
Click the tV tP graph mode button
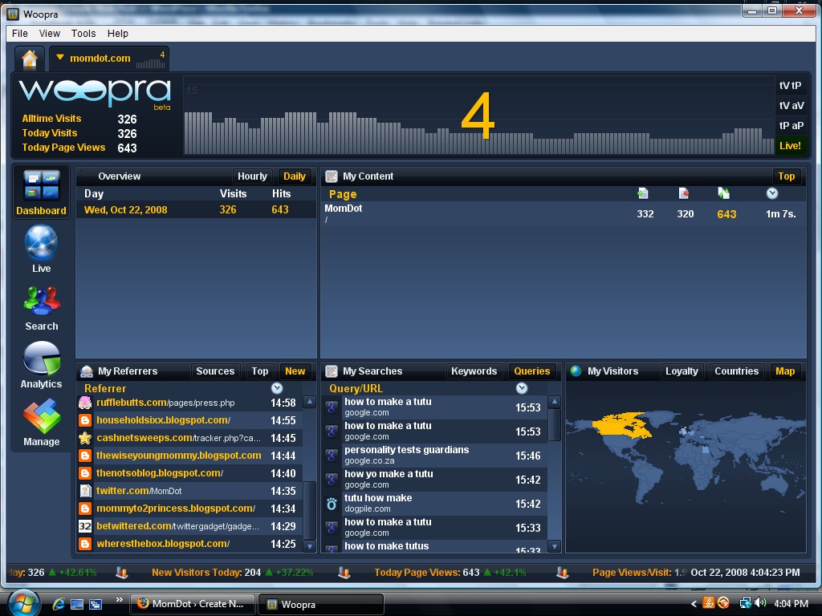790,86
